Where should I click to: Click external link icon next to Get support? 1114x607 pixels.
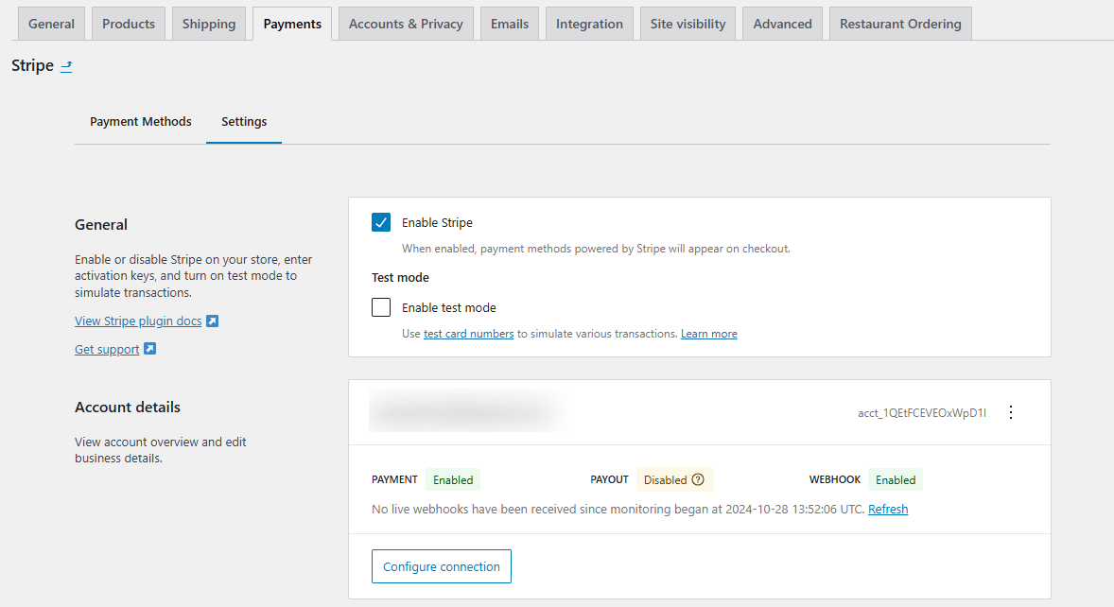tap(149, 349)
